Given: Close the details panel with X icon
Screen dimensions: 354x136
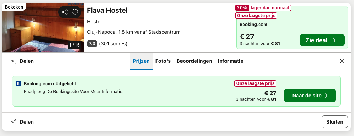Looking at the screenshot, I should pyautogui.click(x=342, y=61).
